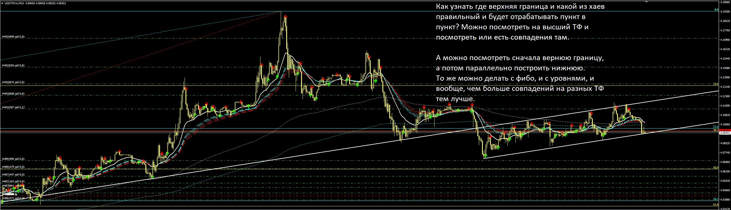Viewport: 731px width, 210px height.
Task: Open the chart menu arrow beside USDTRYm
Action: pyautogui.click(x=2, y=4)
